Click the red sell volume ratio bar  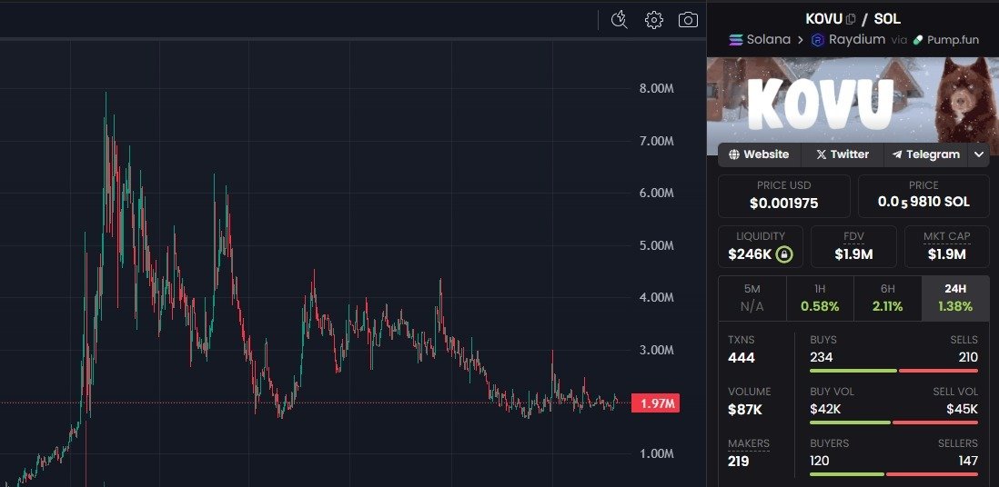935,422
